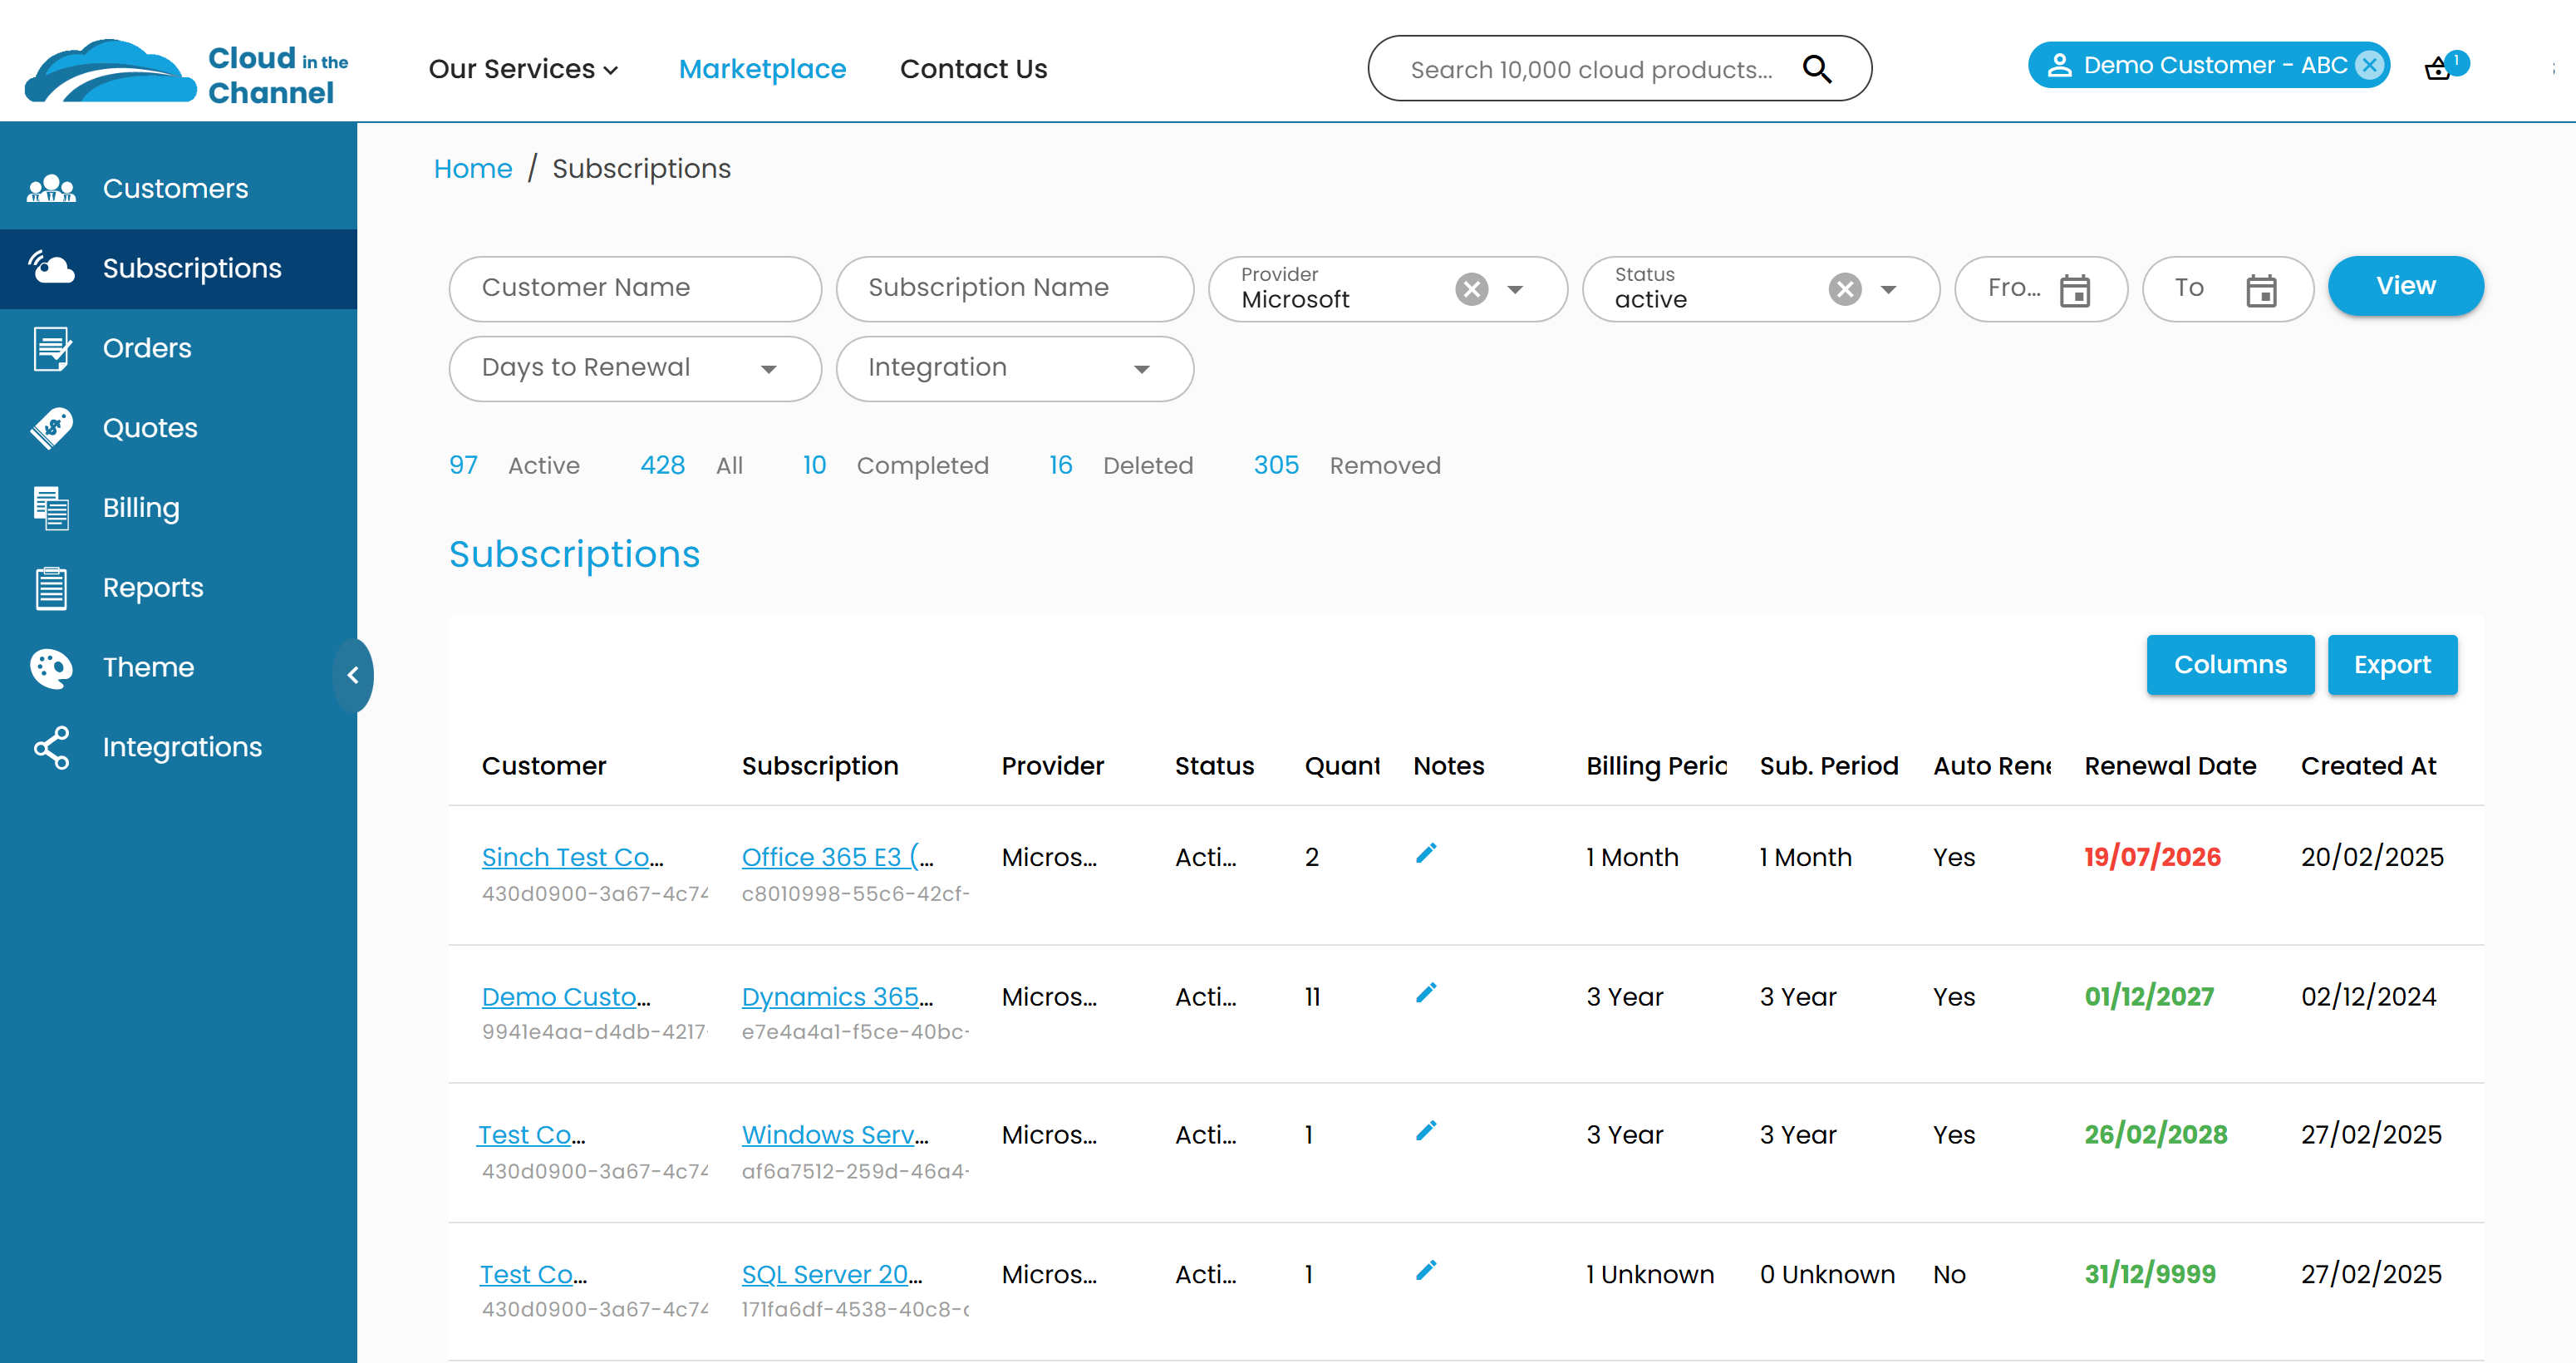Click the search magnifier icon

[x=1816, y=69]
